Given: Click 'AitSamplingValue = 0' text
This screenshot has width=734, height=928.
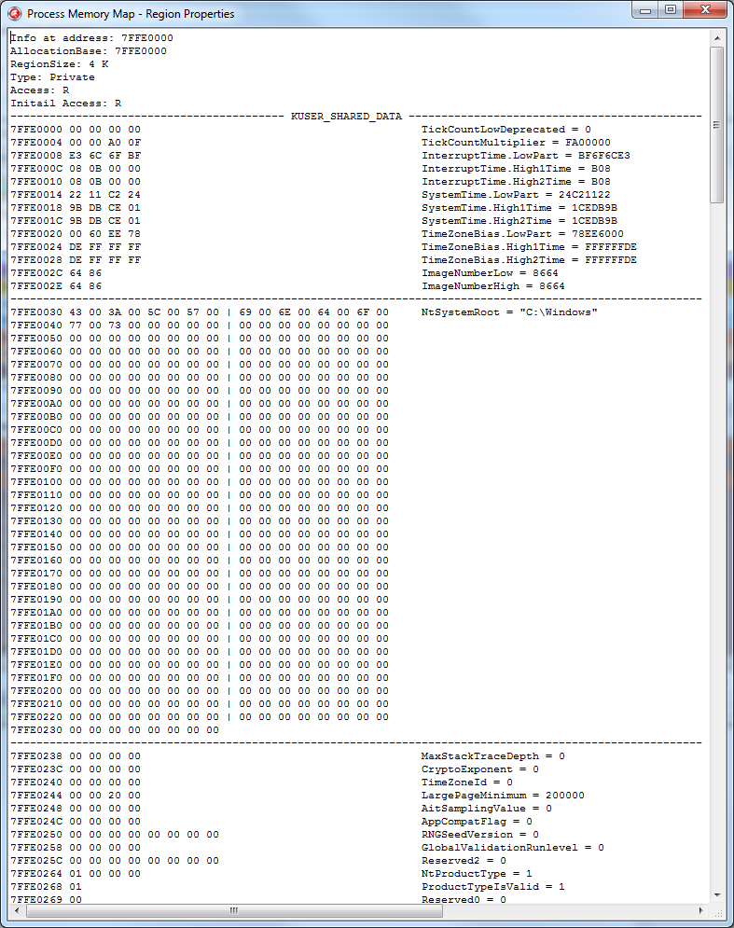Looking at the screenshot, I should click(x=487, y=808).
